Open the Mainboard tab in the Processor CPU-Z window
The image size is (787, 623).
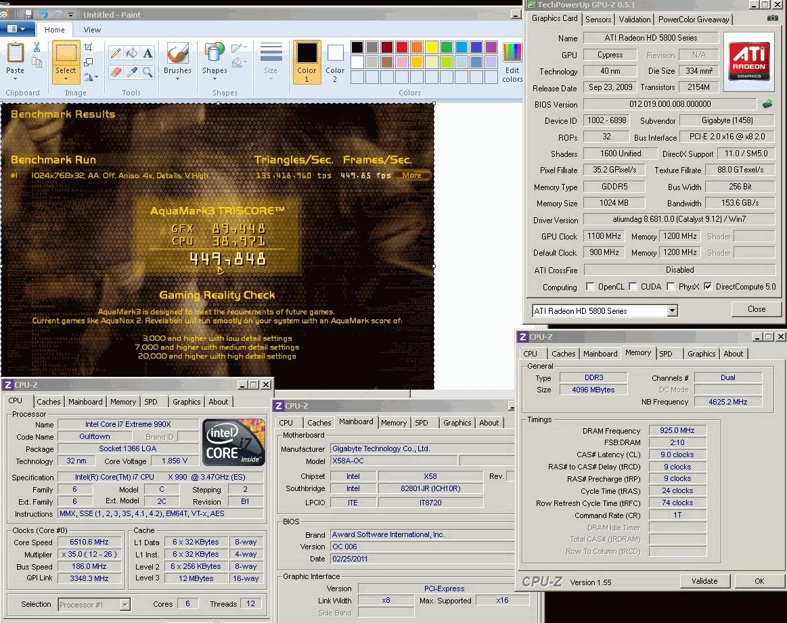pyautogui.click(x=85, y=402)
